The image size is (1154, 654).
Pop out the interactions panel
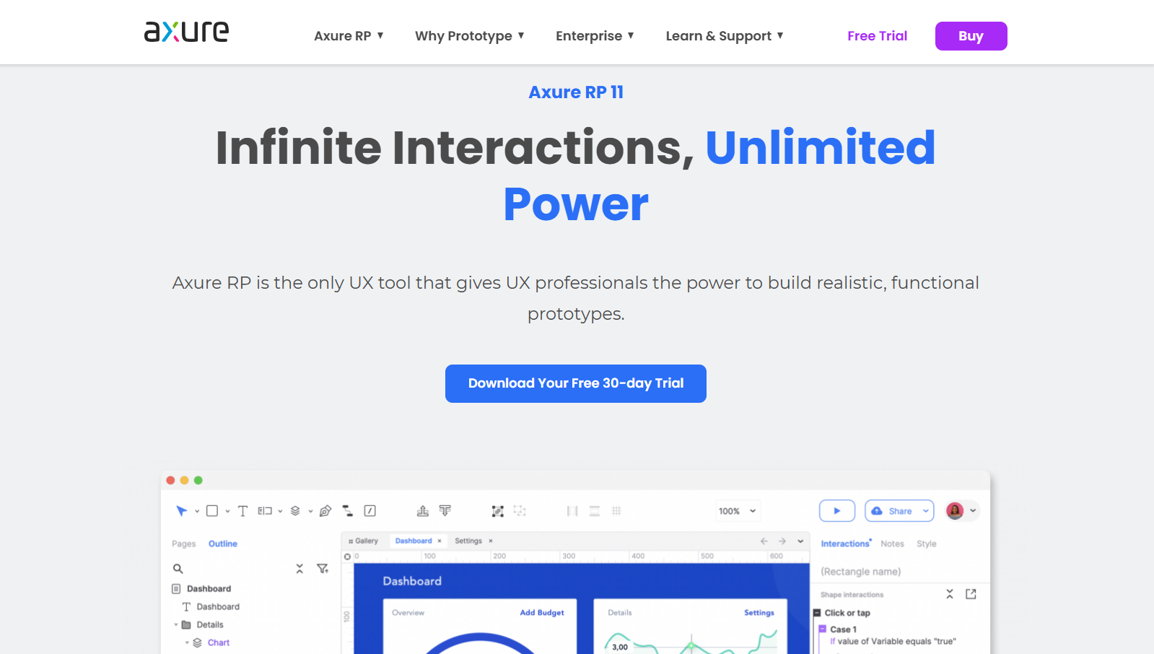coord(971,594)
